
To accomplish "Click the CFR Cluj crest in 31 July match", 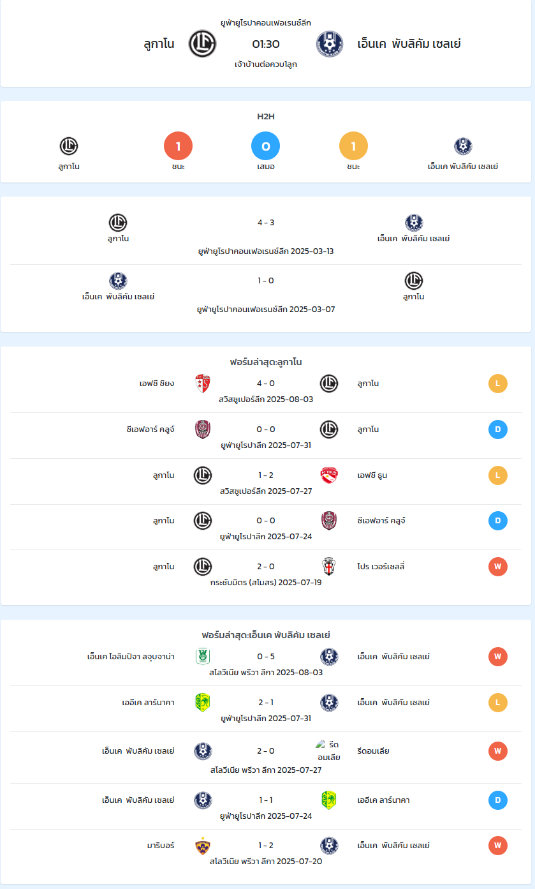I will point(203,430).
